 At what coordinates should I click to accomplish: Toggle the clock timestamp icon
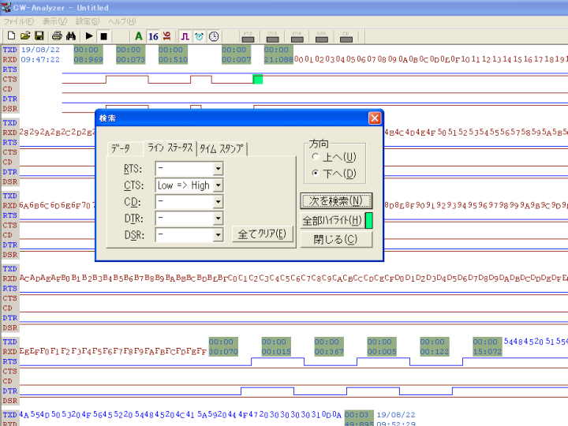click(214, 36)
